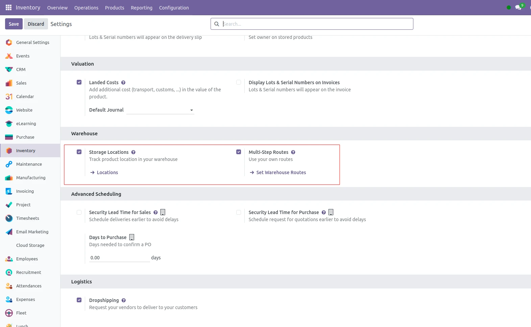Enable Security Lead Time for Sales
Screen dimensions: 531x327
pyautogui.click(x=79, y=212)
